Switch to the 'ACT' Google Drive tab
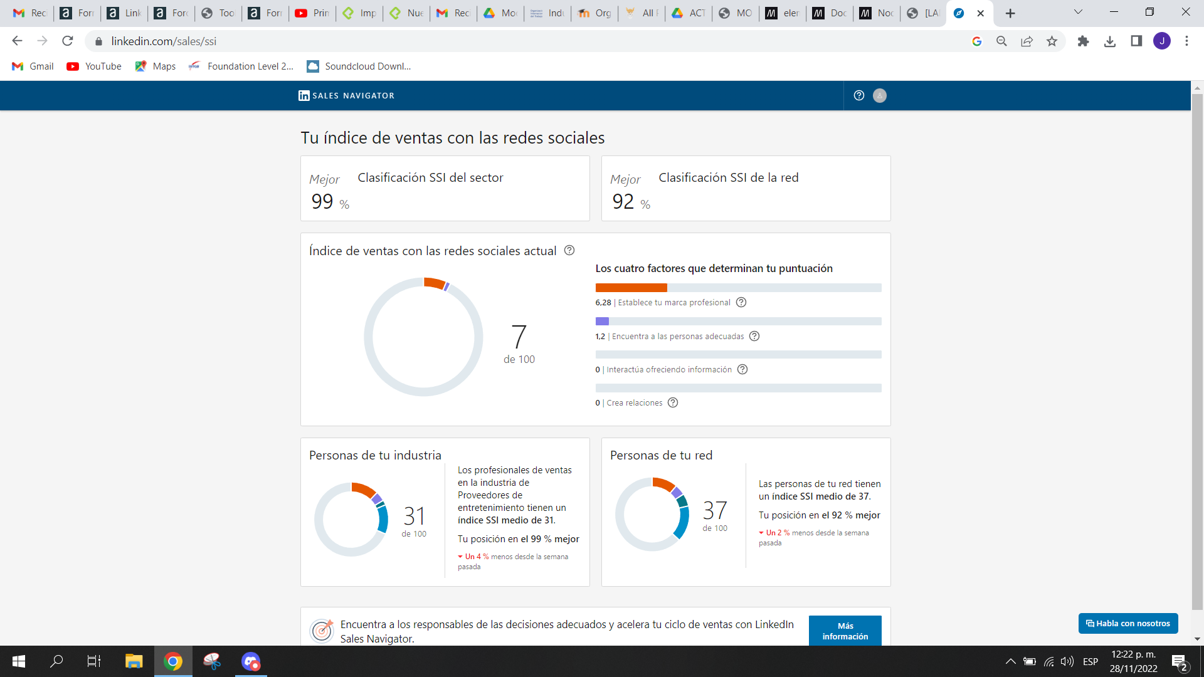Image resolution: width=1204 pixels, height=677 pixels. [689, 13]
